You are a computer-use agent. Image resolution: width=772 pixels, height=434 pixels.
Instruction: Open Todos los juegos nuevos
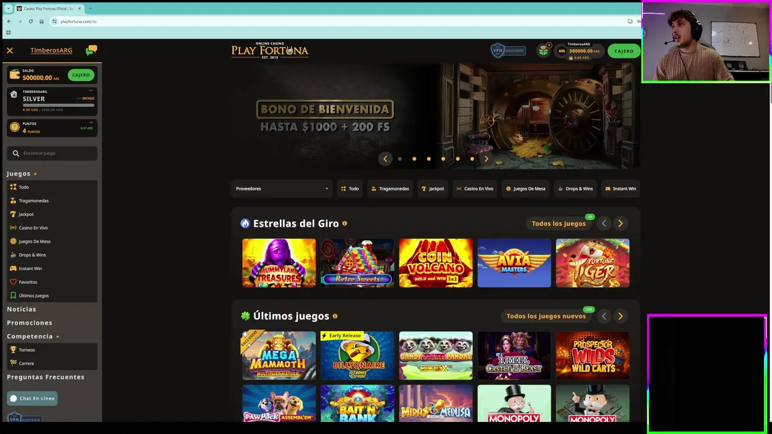(546, 316)
